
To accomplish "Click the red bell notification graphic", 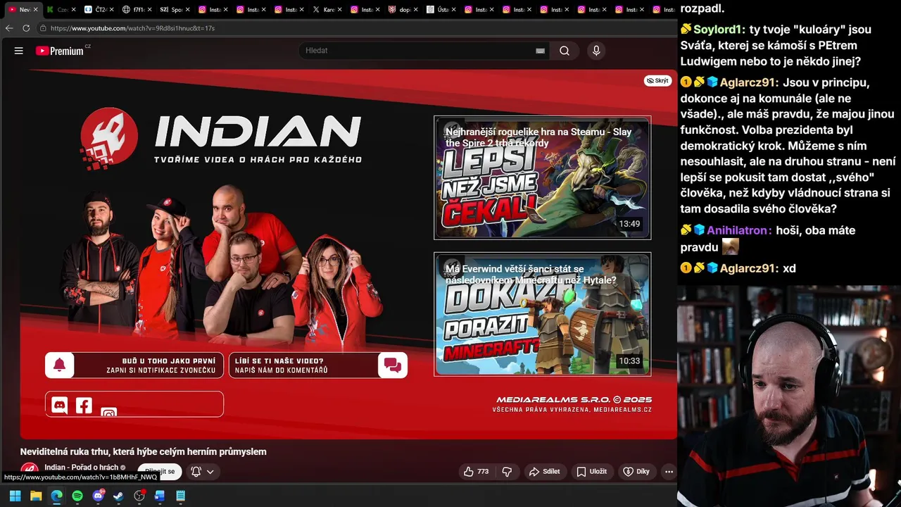I will (60, 365).
